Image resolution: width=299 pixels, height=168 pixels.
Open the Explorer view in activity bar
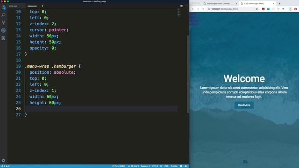click(x=3, y=7)
